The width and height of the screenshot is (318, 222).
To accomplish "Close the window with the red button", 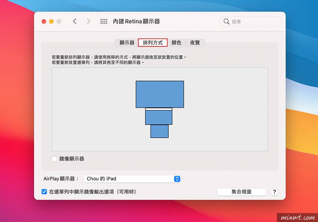I will [x=44, y=21].
